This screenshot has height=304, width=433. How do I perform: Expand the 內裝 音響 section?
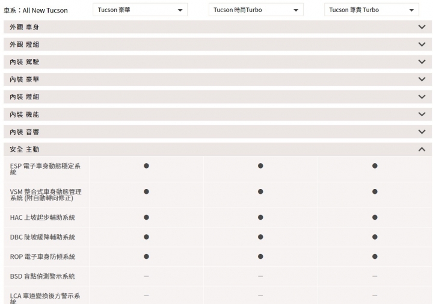click(218, 132)
